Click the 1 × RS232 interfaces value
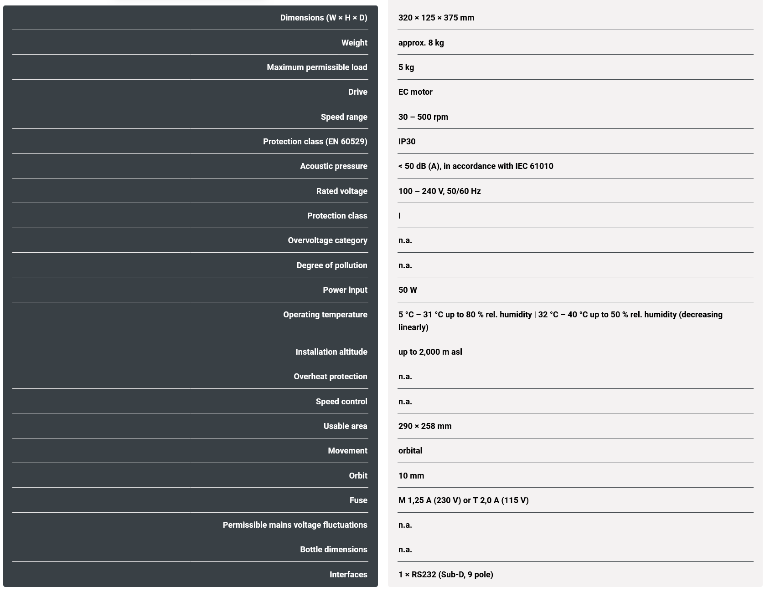This screenshot has height=591, width=770. (x=445, y=575)
